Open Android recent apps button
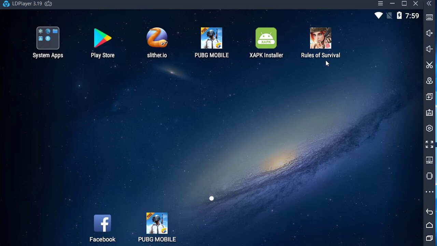The image size is (437, 246). tap(429, 238)
